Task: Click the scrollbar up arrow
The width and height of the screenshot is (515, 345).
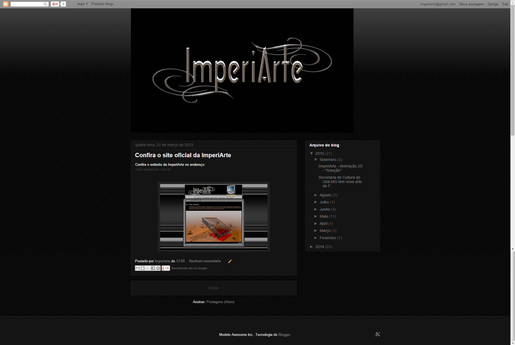Action: (x=513, y=2)
